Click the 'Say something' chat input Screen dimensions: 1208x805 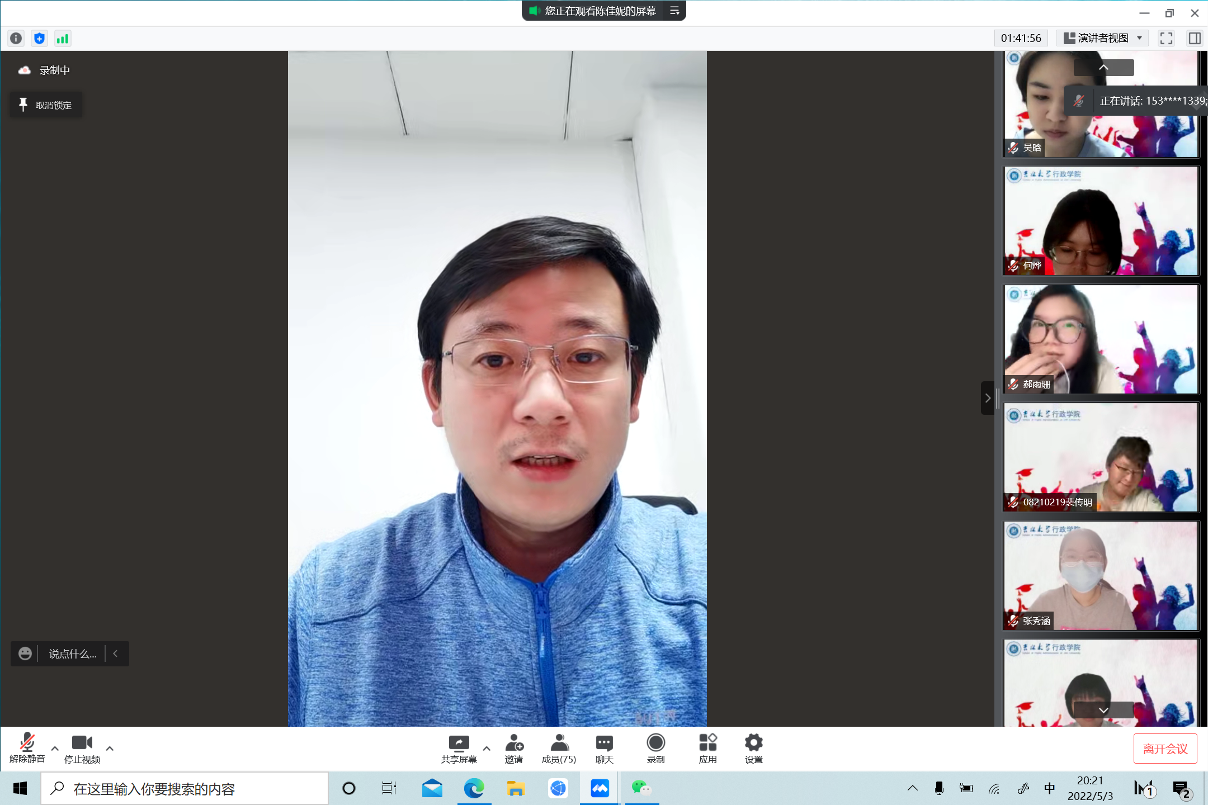pyautogui.click(x=72, y=654)
